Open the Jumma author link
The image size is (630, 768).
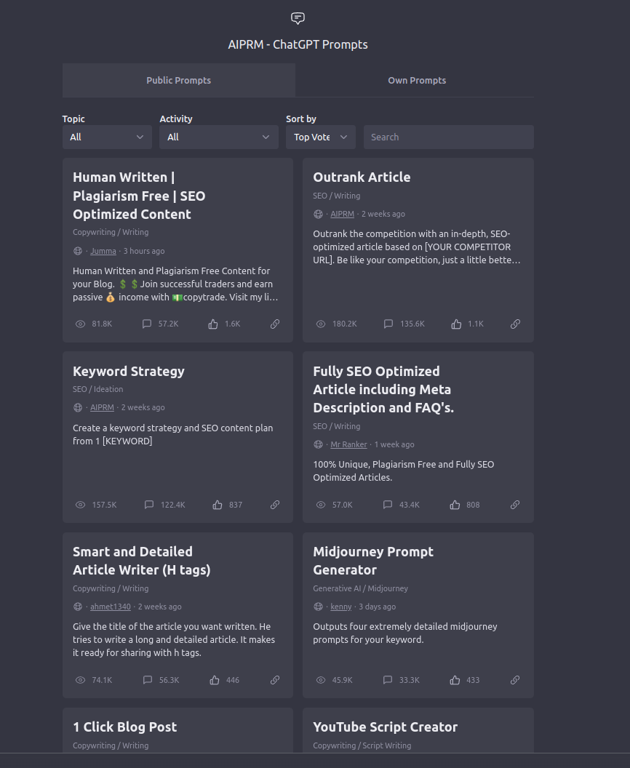(x=103, y=251)
